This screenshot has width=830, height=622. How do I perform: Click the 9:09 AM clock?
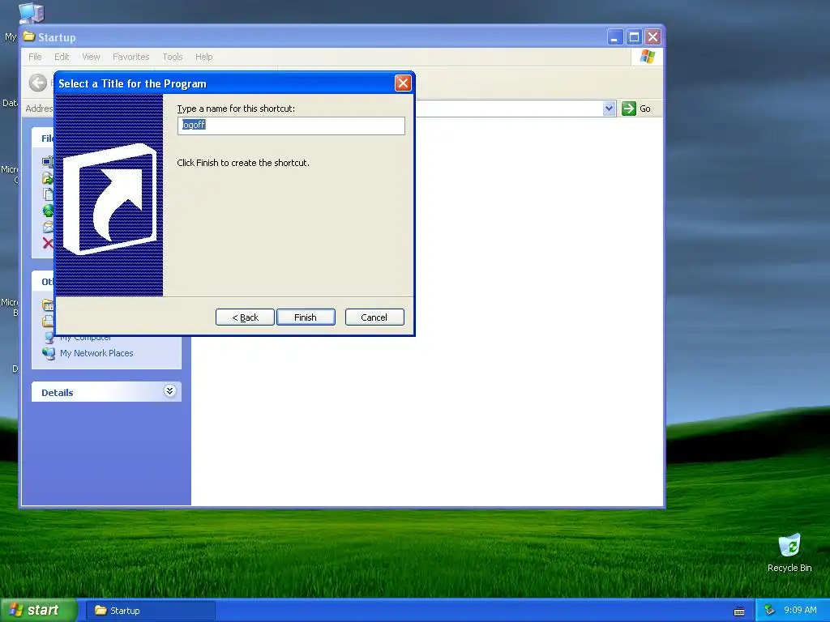coord(800,610)
